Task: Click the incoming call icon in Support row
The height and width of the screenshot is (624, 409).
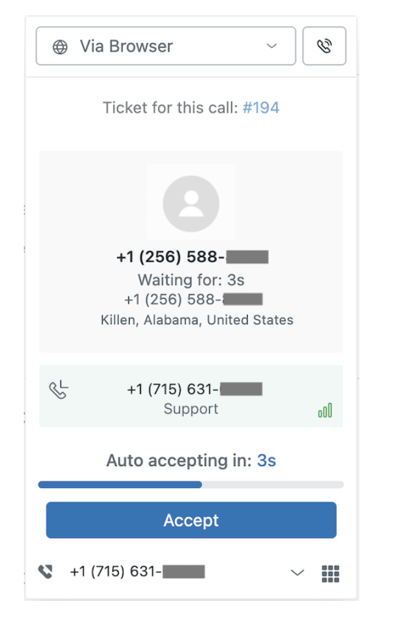Action: click(59, 389)
